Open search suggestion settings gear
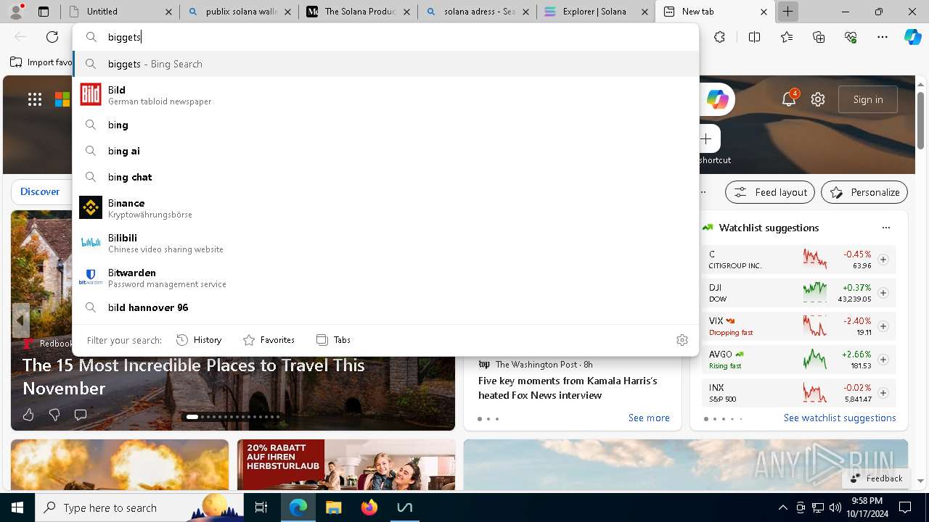This screenshot has width=929, height=522. [682, 340]
